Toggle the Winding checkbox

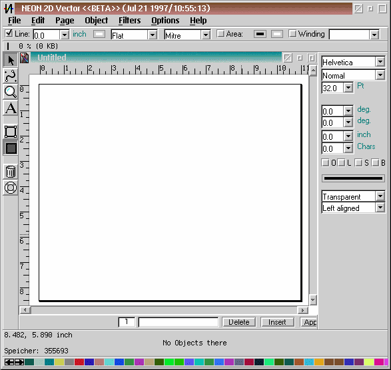click(x=292, y=34)
